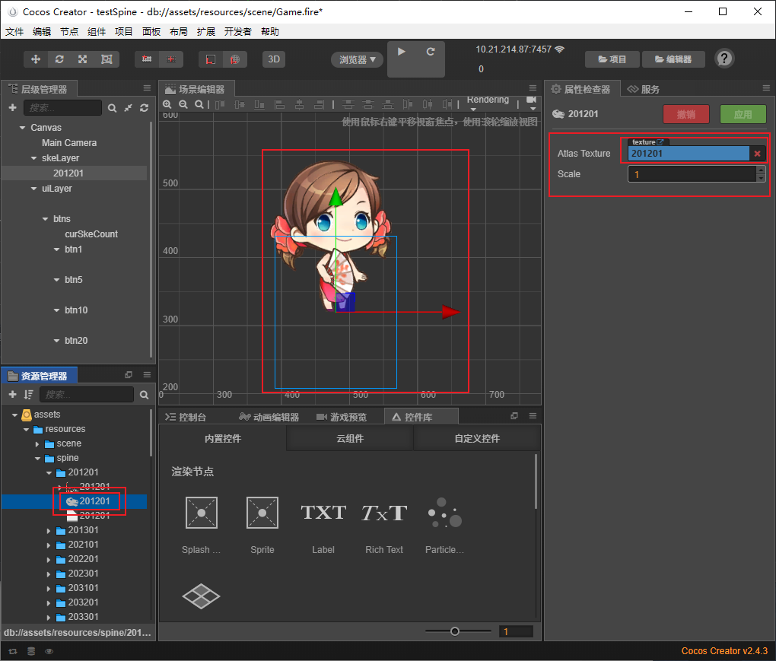Collapse all nodes in hierarchy panel
The width and height of the screenshot is (776, 661).
coord(128,108)
